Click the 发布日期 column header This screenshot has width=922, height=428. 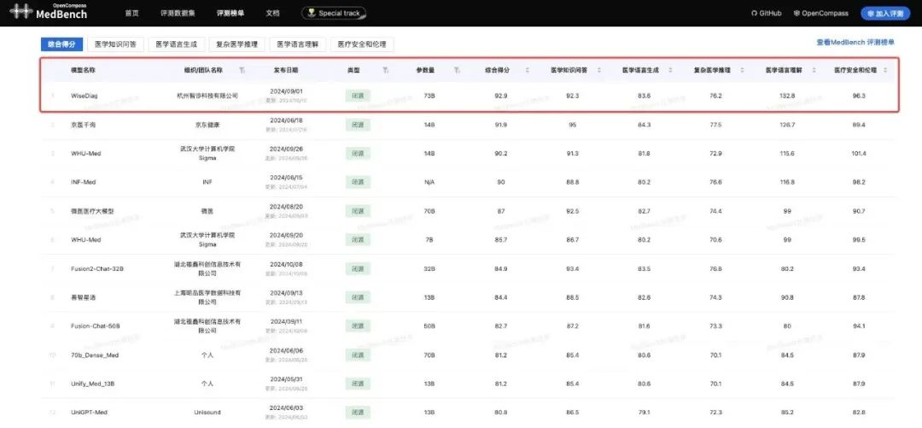coord(286,70)
